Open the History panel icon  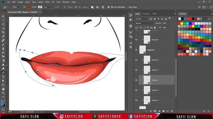[131, 15]
